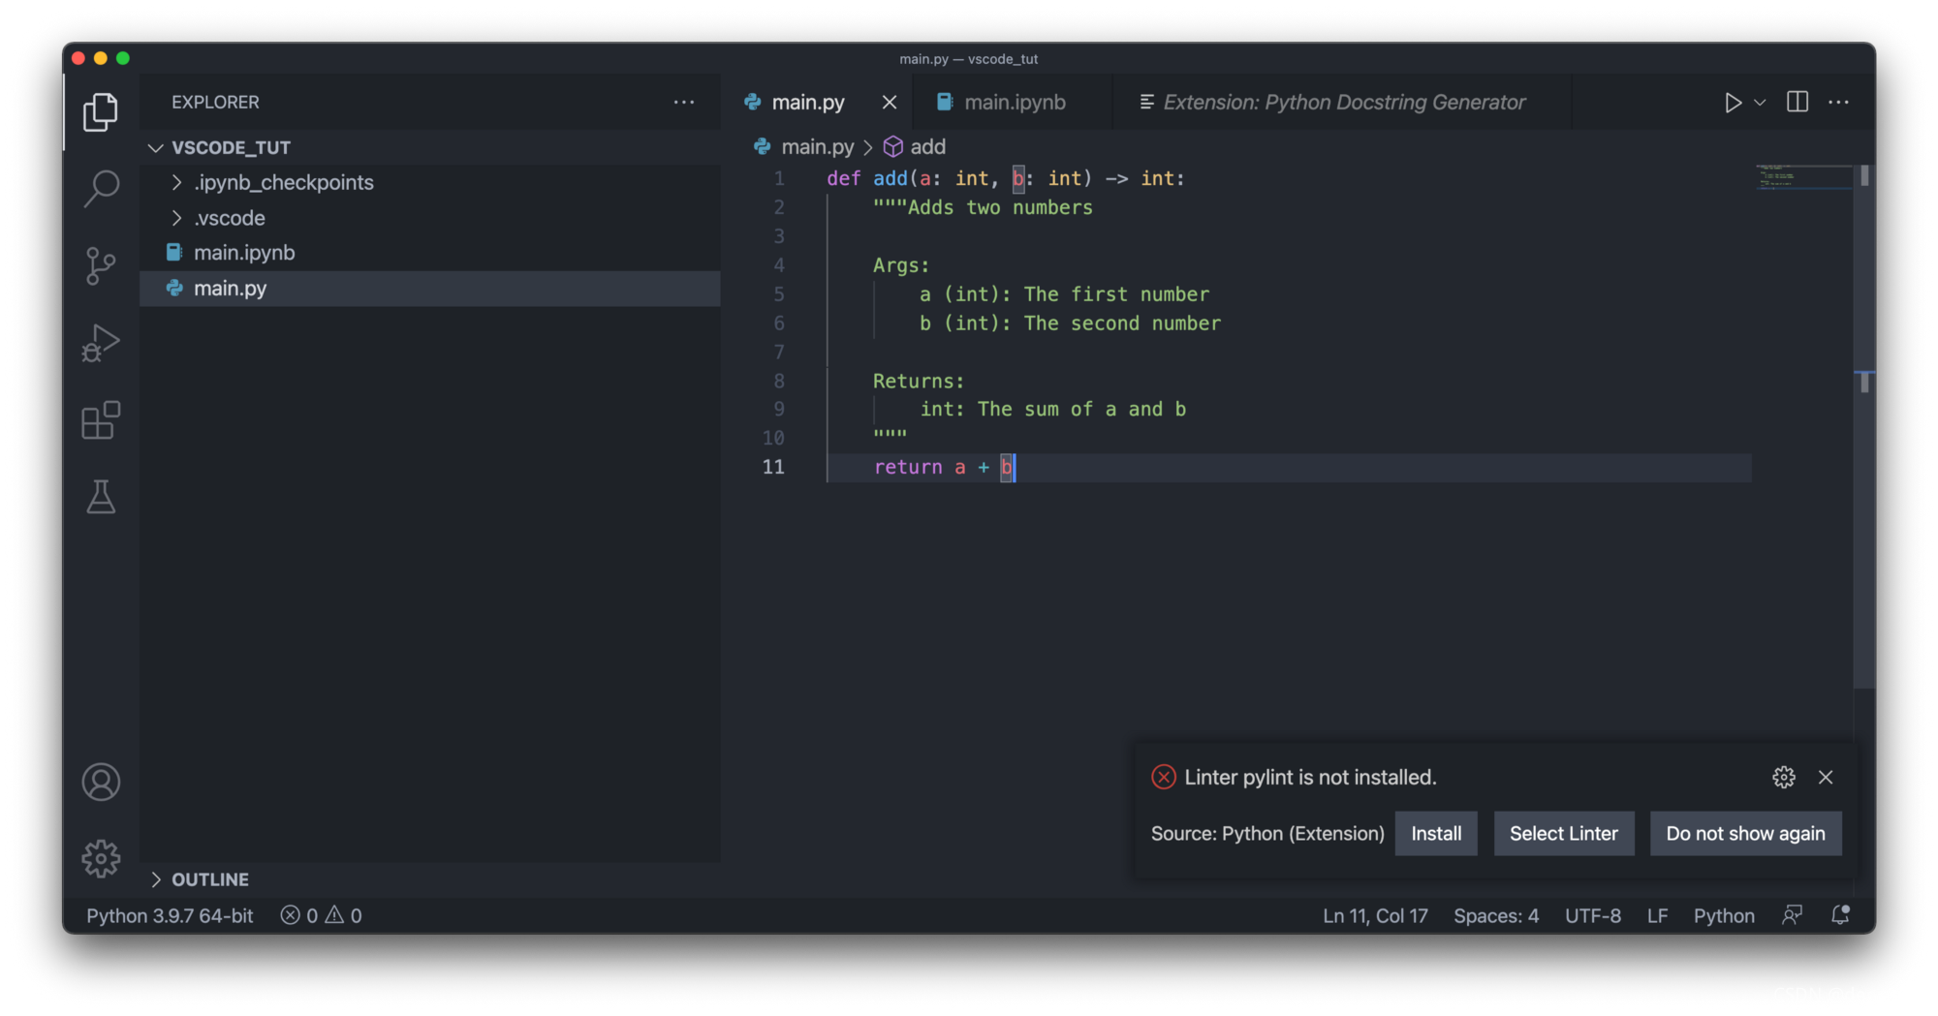Open the Extensions panel
Viewport: 1938px width, 1016px height.
[x=101, y=420]
